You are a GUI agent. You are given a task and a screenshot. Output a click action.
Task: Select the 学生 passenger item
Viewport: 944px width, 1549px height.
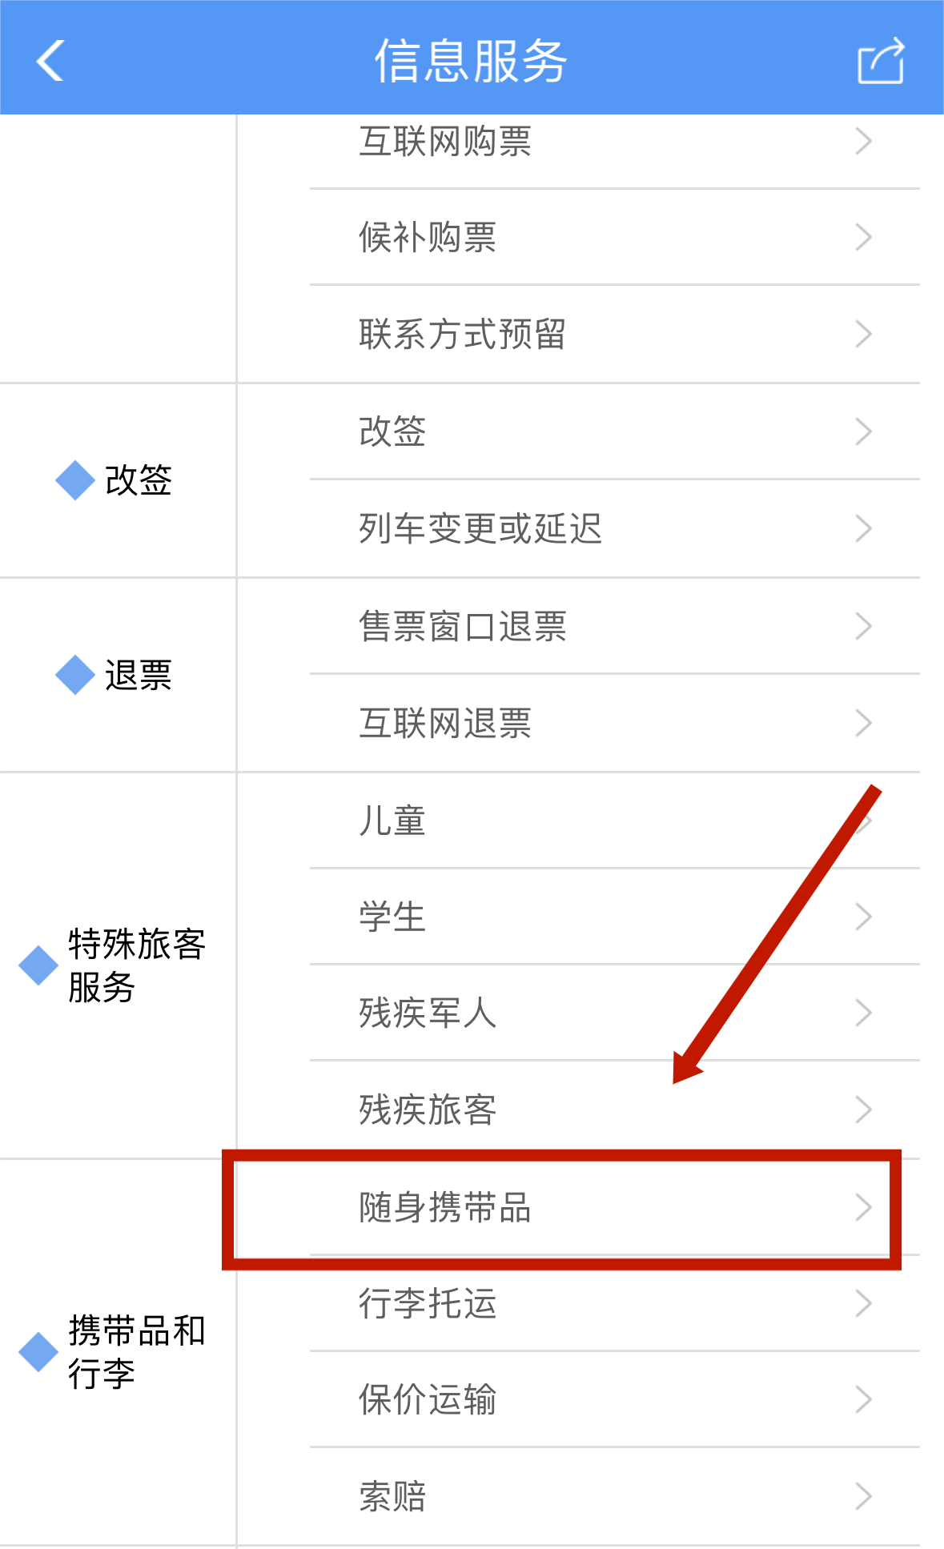[x=614, y=917]
